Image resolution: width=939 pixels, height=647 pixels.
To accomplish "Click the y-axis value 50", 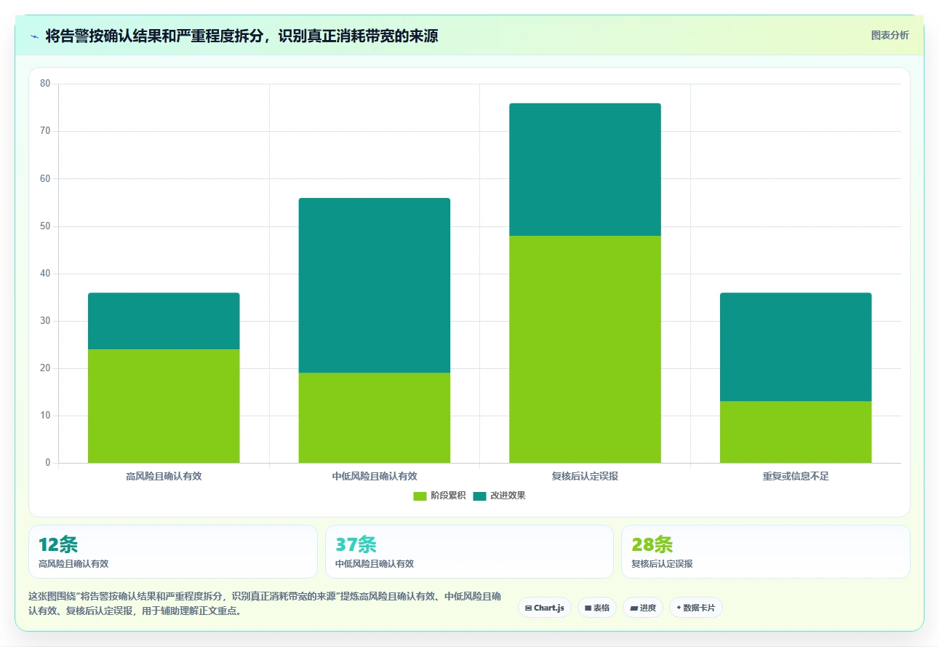I will click(x=45, y=226).
